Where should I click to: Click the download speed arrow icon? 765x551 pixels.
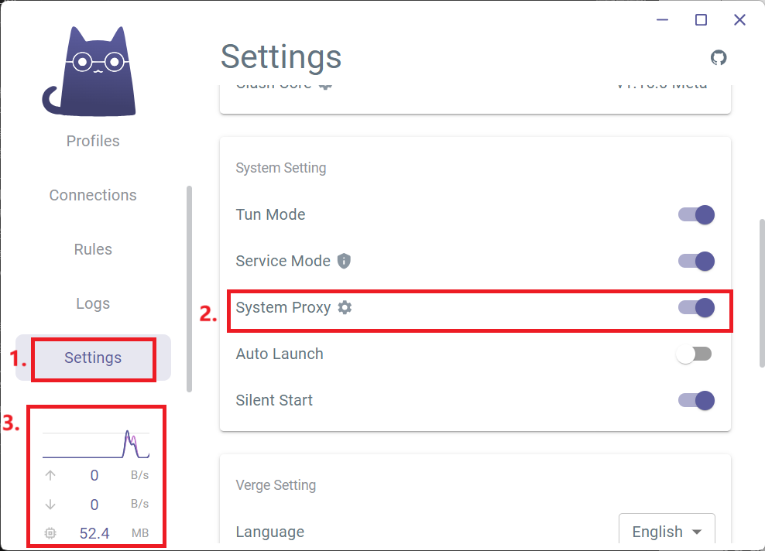click(50, 505)
